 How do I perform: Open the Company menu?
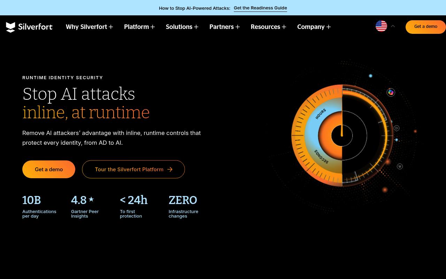(x=311, y=27)
